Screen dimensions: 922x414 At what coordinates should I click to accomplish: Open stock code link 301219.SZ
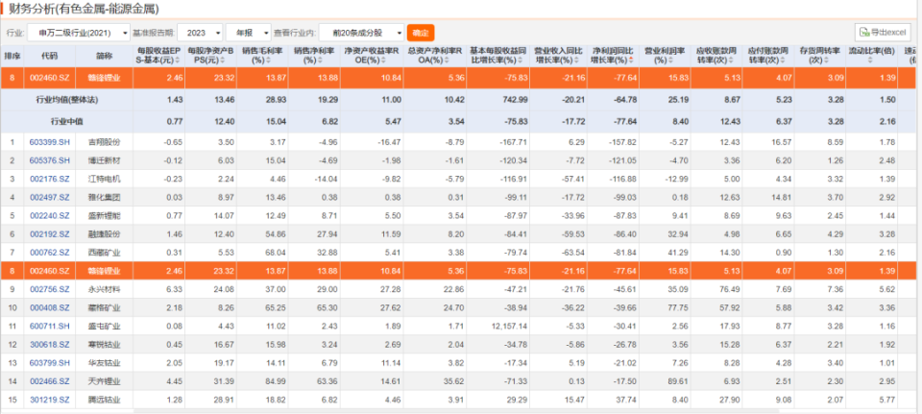(49, 400)
